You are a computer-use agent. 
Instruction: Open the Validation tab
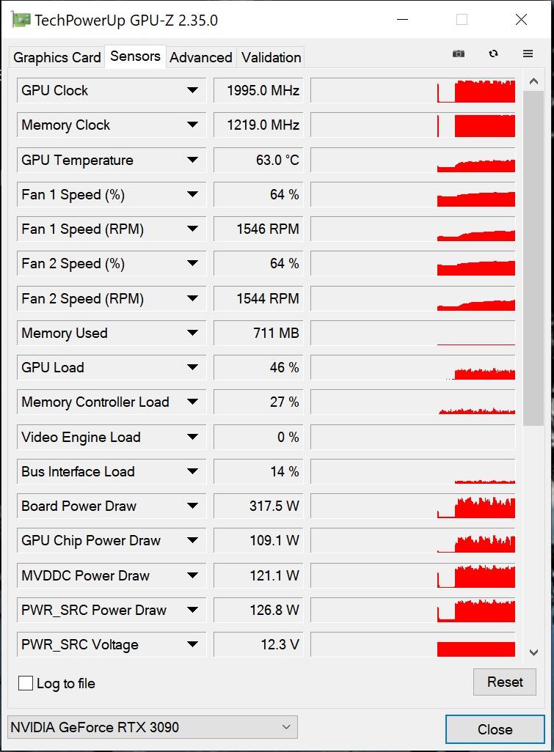tap(271, 58)
